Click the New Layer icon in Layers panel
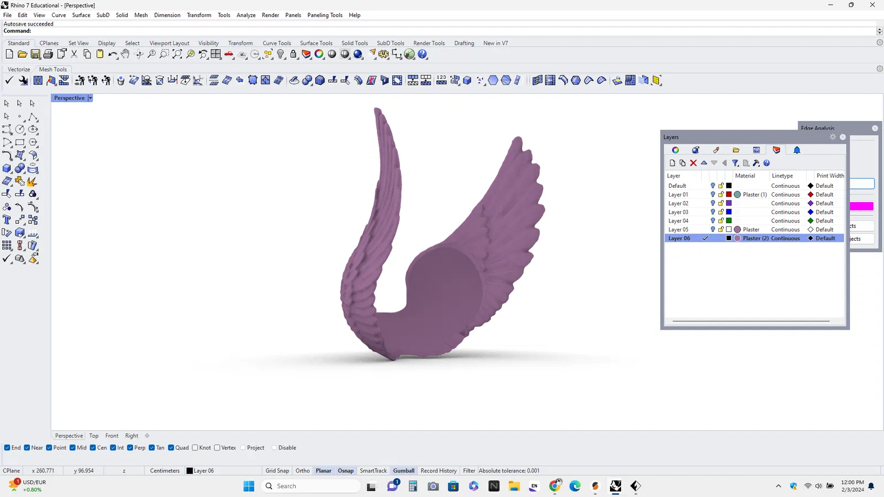 [x=672, y=163]
